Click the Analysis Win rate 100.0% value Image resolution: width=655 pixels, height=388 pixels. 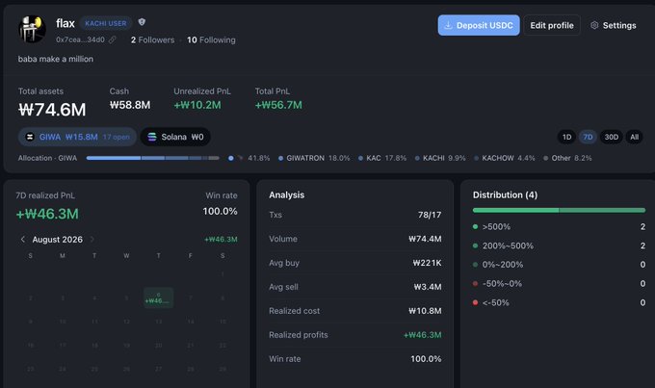pyautogui.click(x=426, y=359)
